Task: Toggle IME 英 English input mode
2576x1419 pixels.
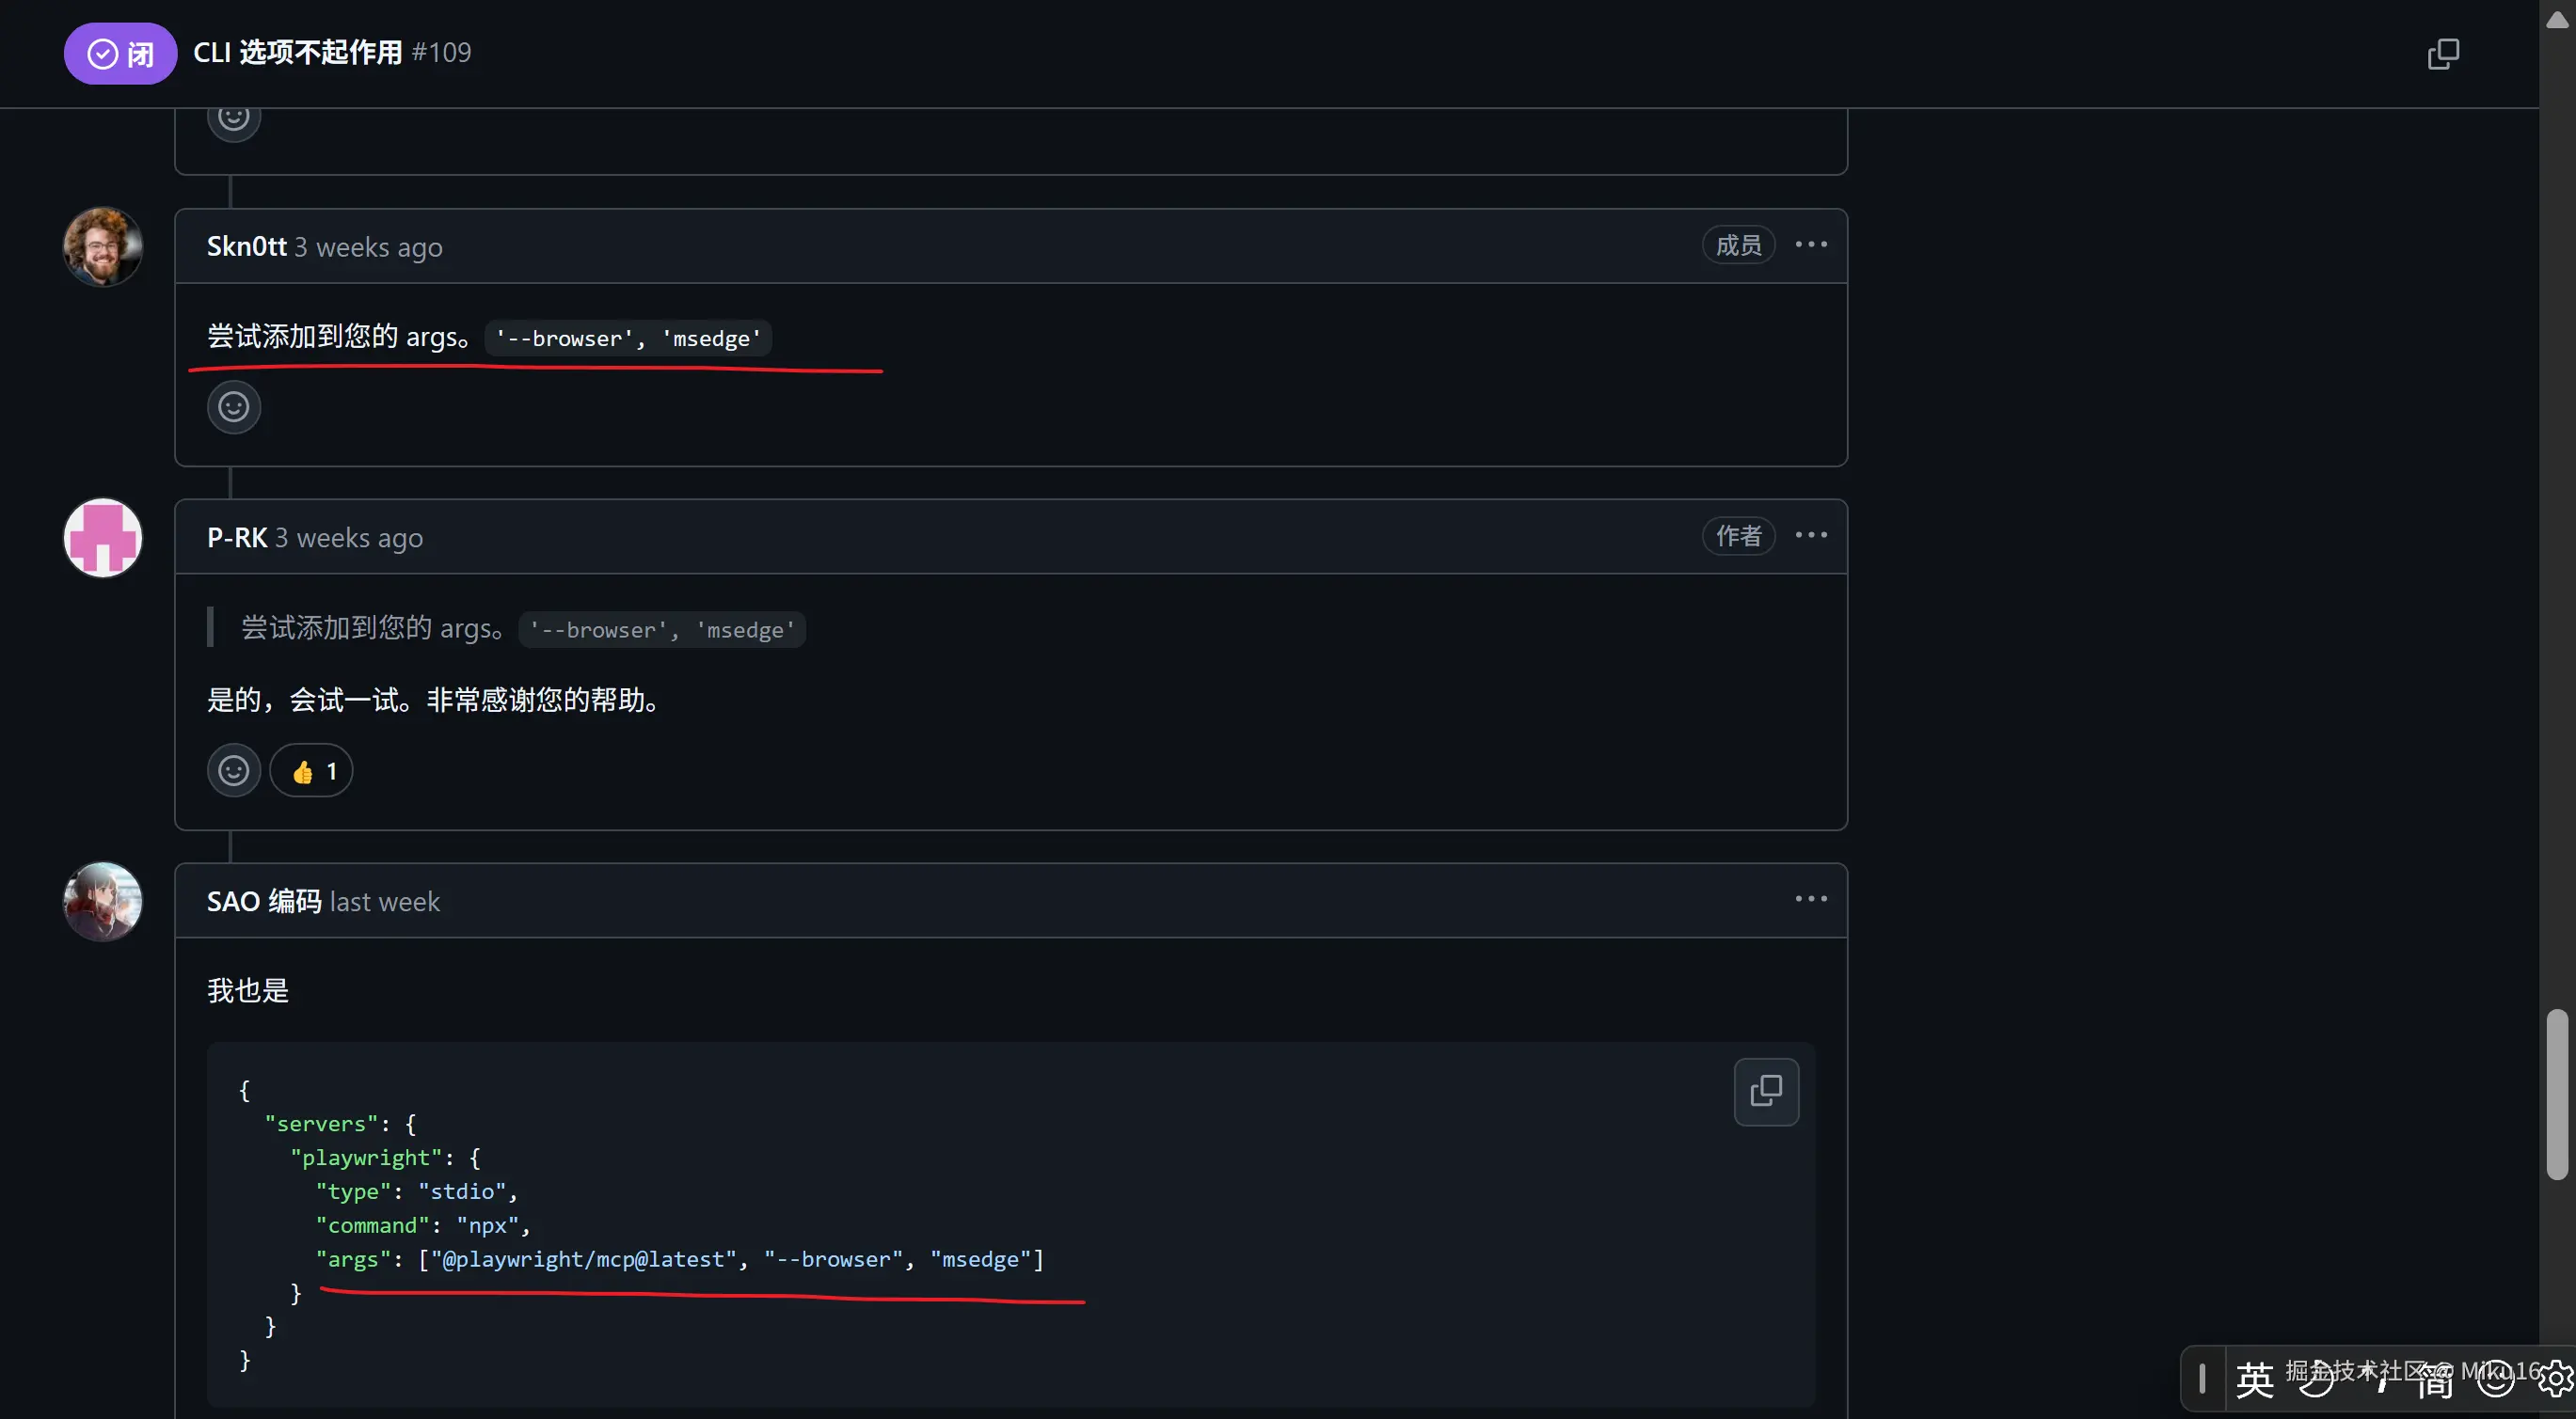Action: pos(2254,1380)
